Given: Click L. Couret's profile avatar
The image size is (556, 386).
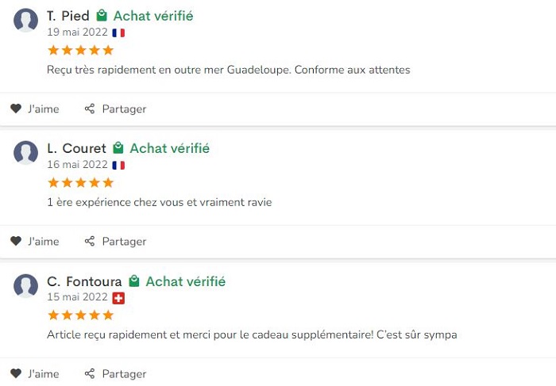Looking at the screenshot, I should [x=26, y=153].
